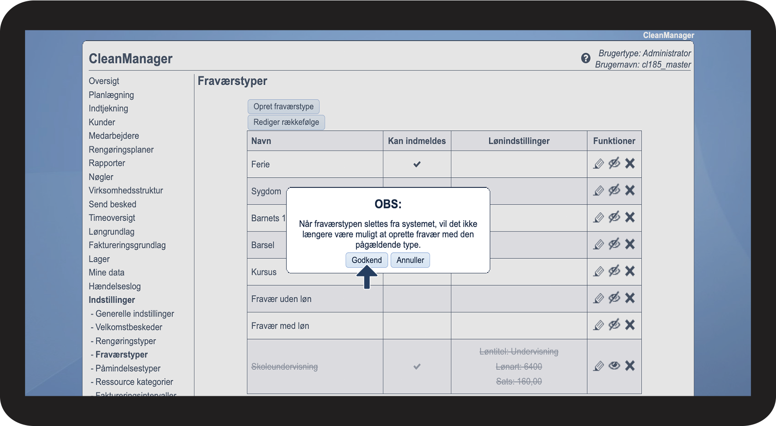Open Medarbejdere menu item
776x426 pixels.
[114, 136]
